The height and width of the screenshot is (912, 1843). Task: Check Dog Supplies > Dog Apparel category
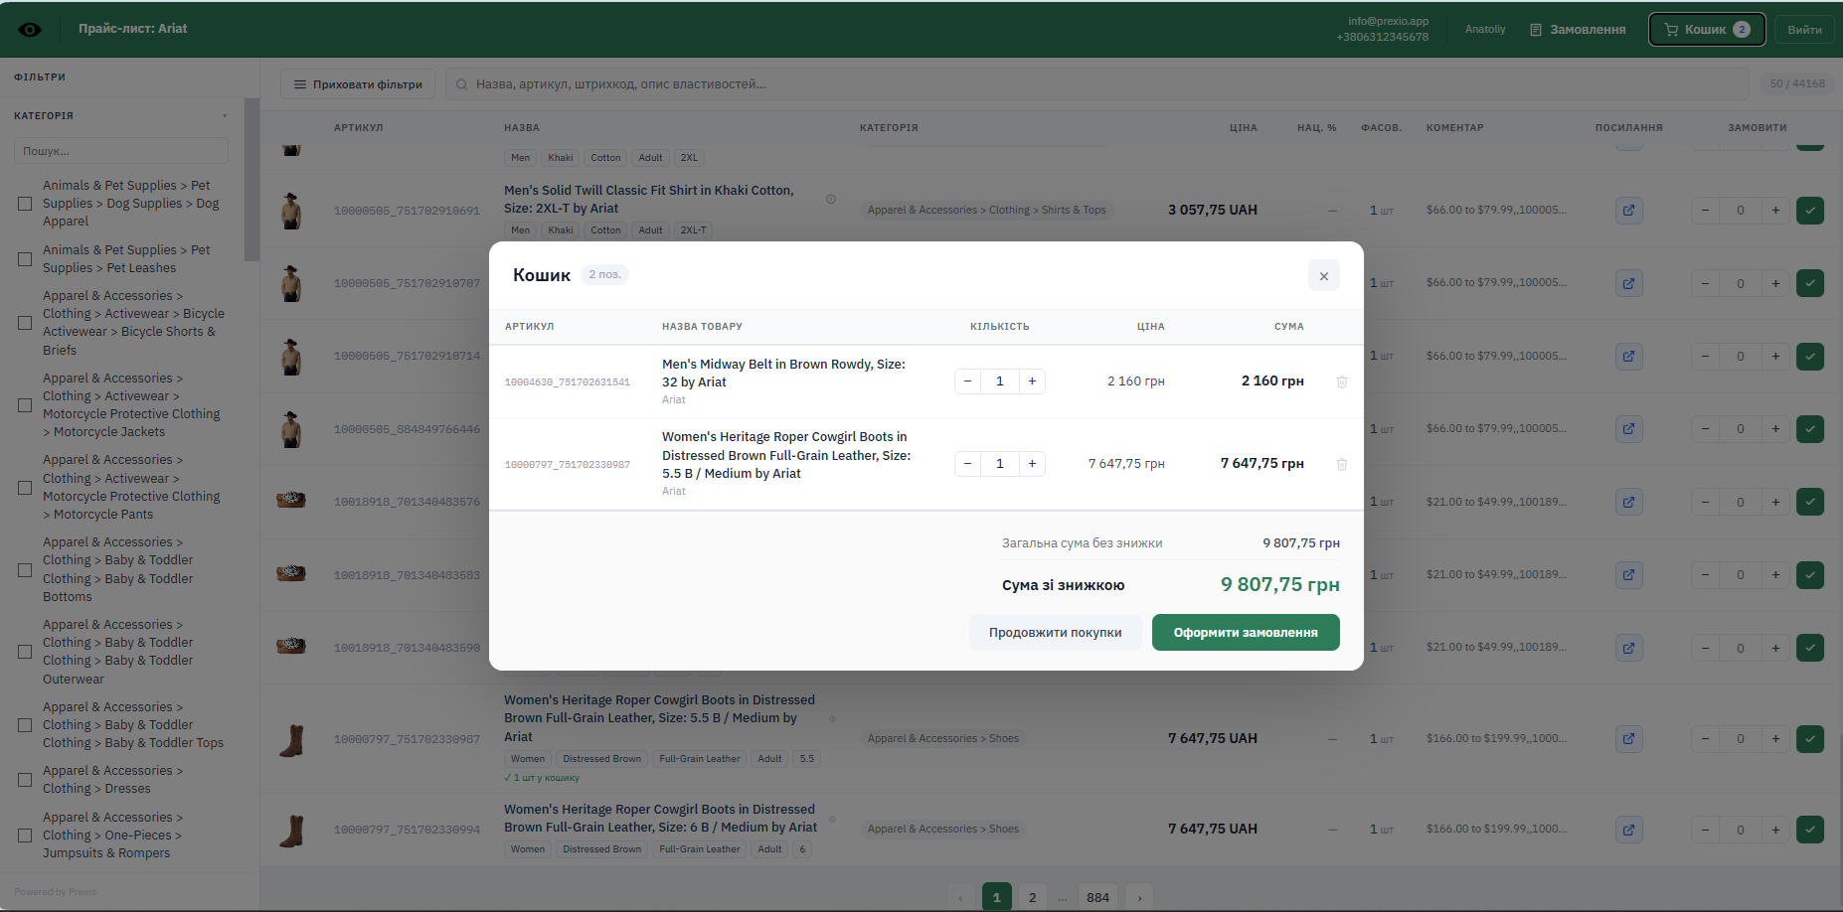click(25, 204)
